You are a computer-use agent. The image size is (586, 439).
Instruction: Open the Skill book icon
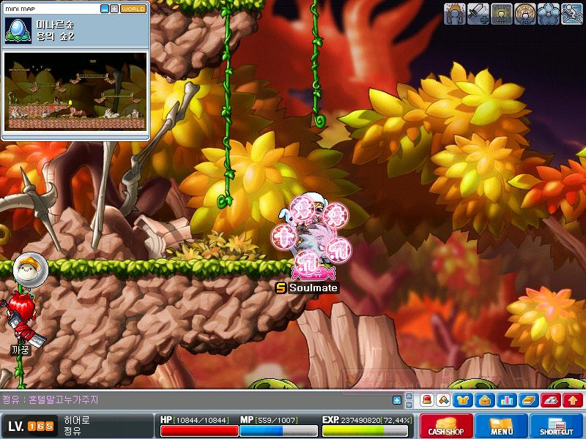[529, 400]
